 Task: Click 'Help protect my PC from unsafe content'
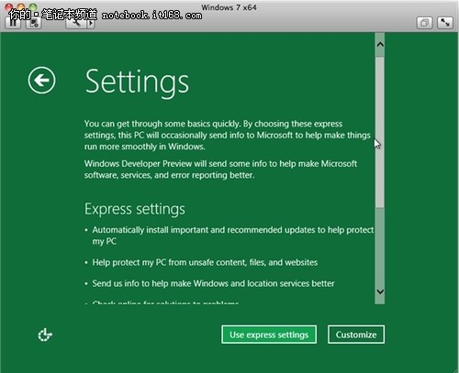[x=205, y=262]
